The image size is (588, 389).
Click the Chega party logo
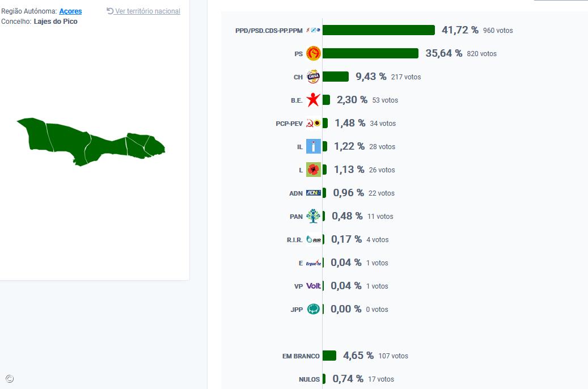click(313, 77)
